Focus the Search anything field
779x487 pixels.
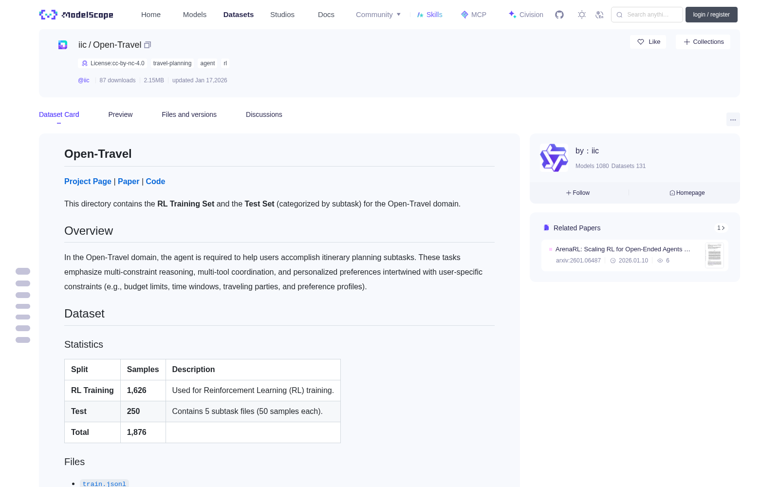pyautogui.click(x=647, y=15)
